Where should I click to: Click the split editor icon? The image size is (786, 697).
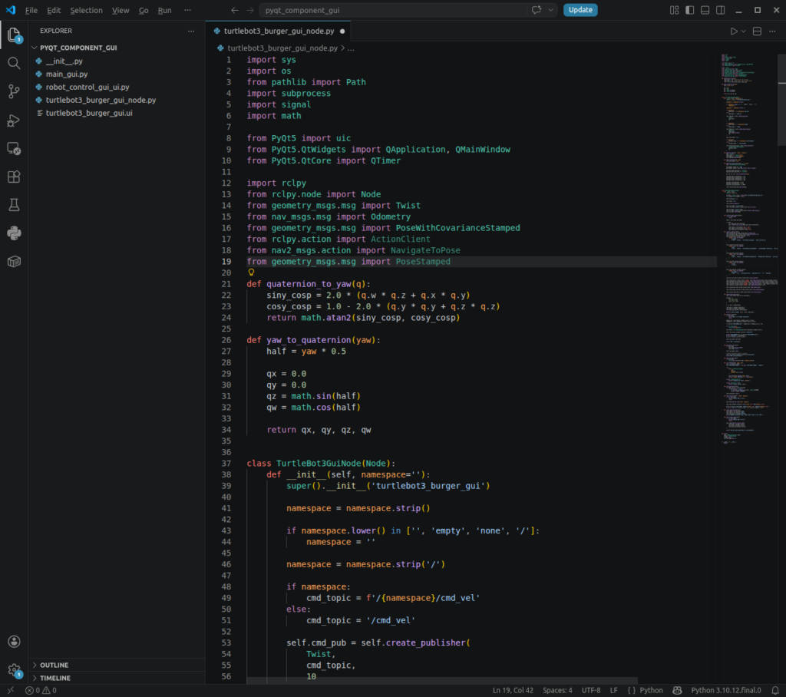point(758,31)
